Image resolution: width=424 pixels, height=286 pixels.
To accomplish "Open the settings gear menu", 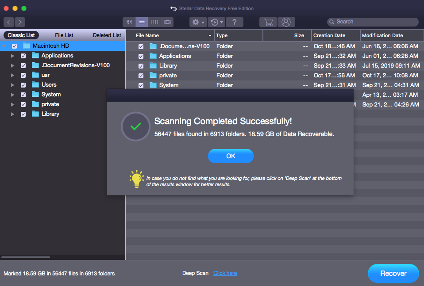I will [198, 22].
